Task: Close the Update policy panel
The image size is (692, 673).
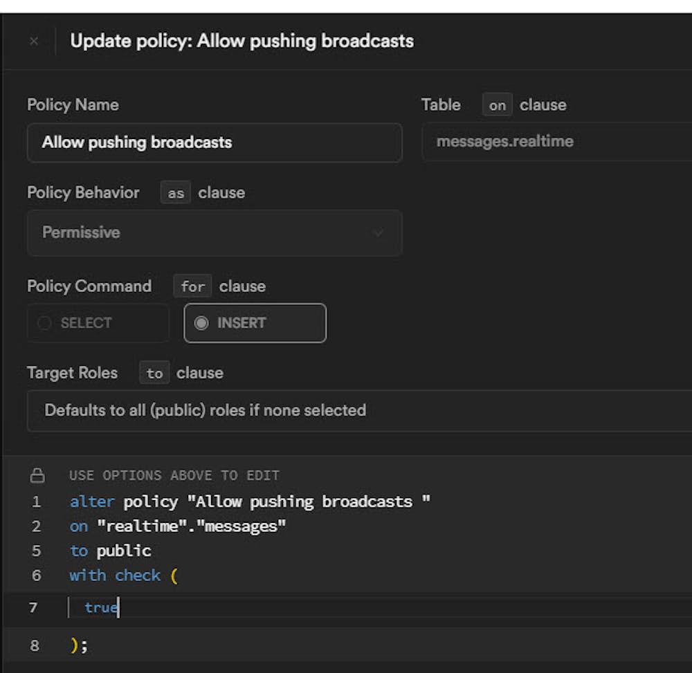Action: point(34,42)
